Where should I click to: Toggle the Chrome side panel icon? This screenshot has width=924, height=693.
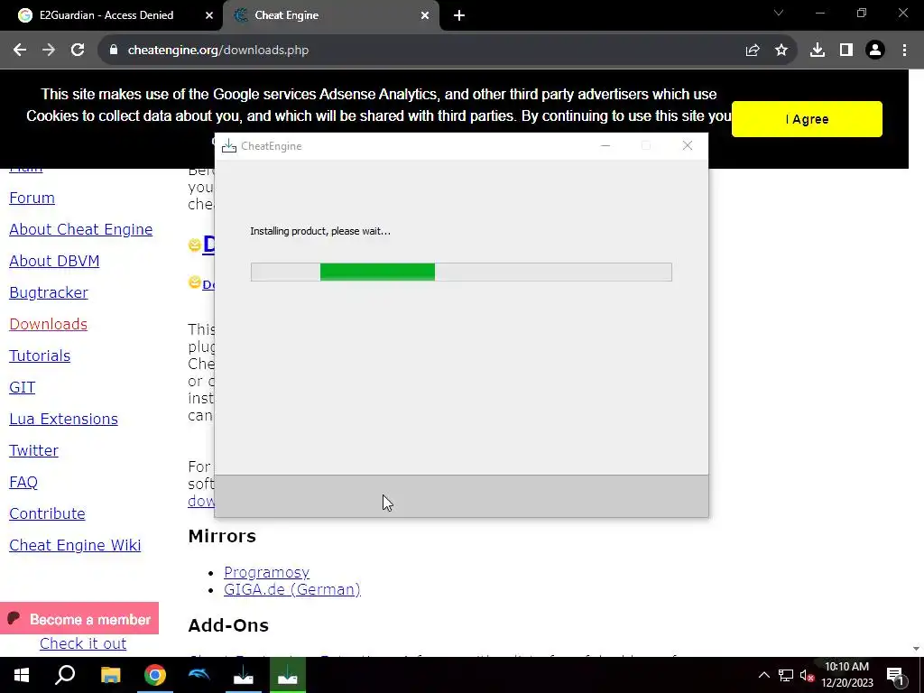846,51
